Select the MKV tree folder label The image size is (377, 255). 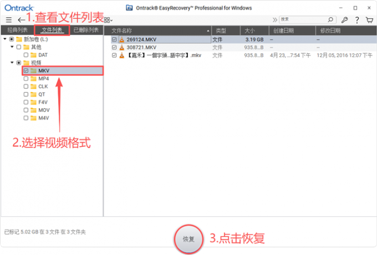click(x=44, y=70)
